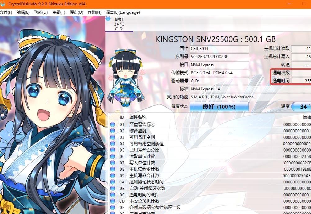Click the 属性名称 column header

click(138, 117)
